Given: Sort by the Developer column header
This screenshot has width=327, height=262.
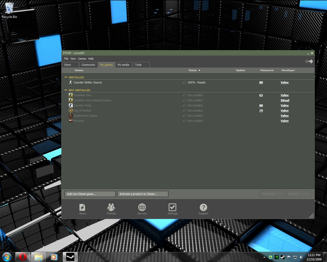Looking at the screenshot, I should tap(288, 70).
